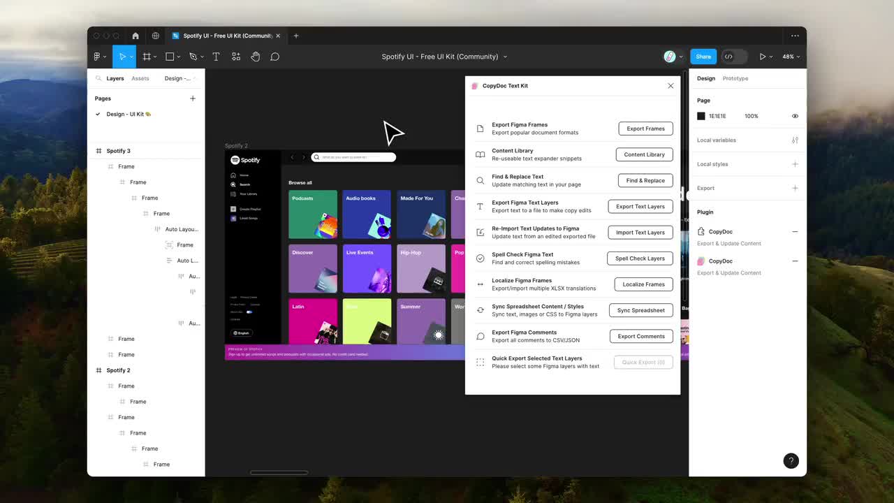Click the Spell Check Layers button
Image resolution: width=894 pixels, height=503 pixels.
[640, 258]
